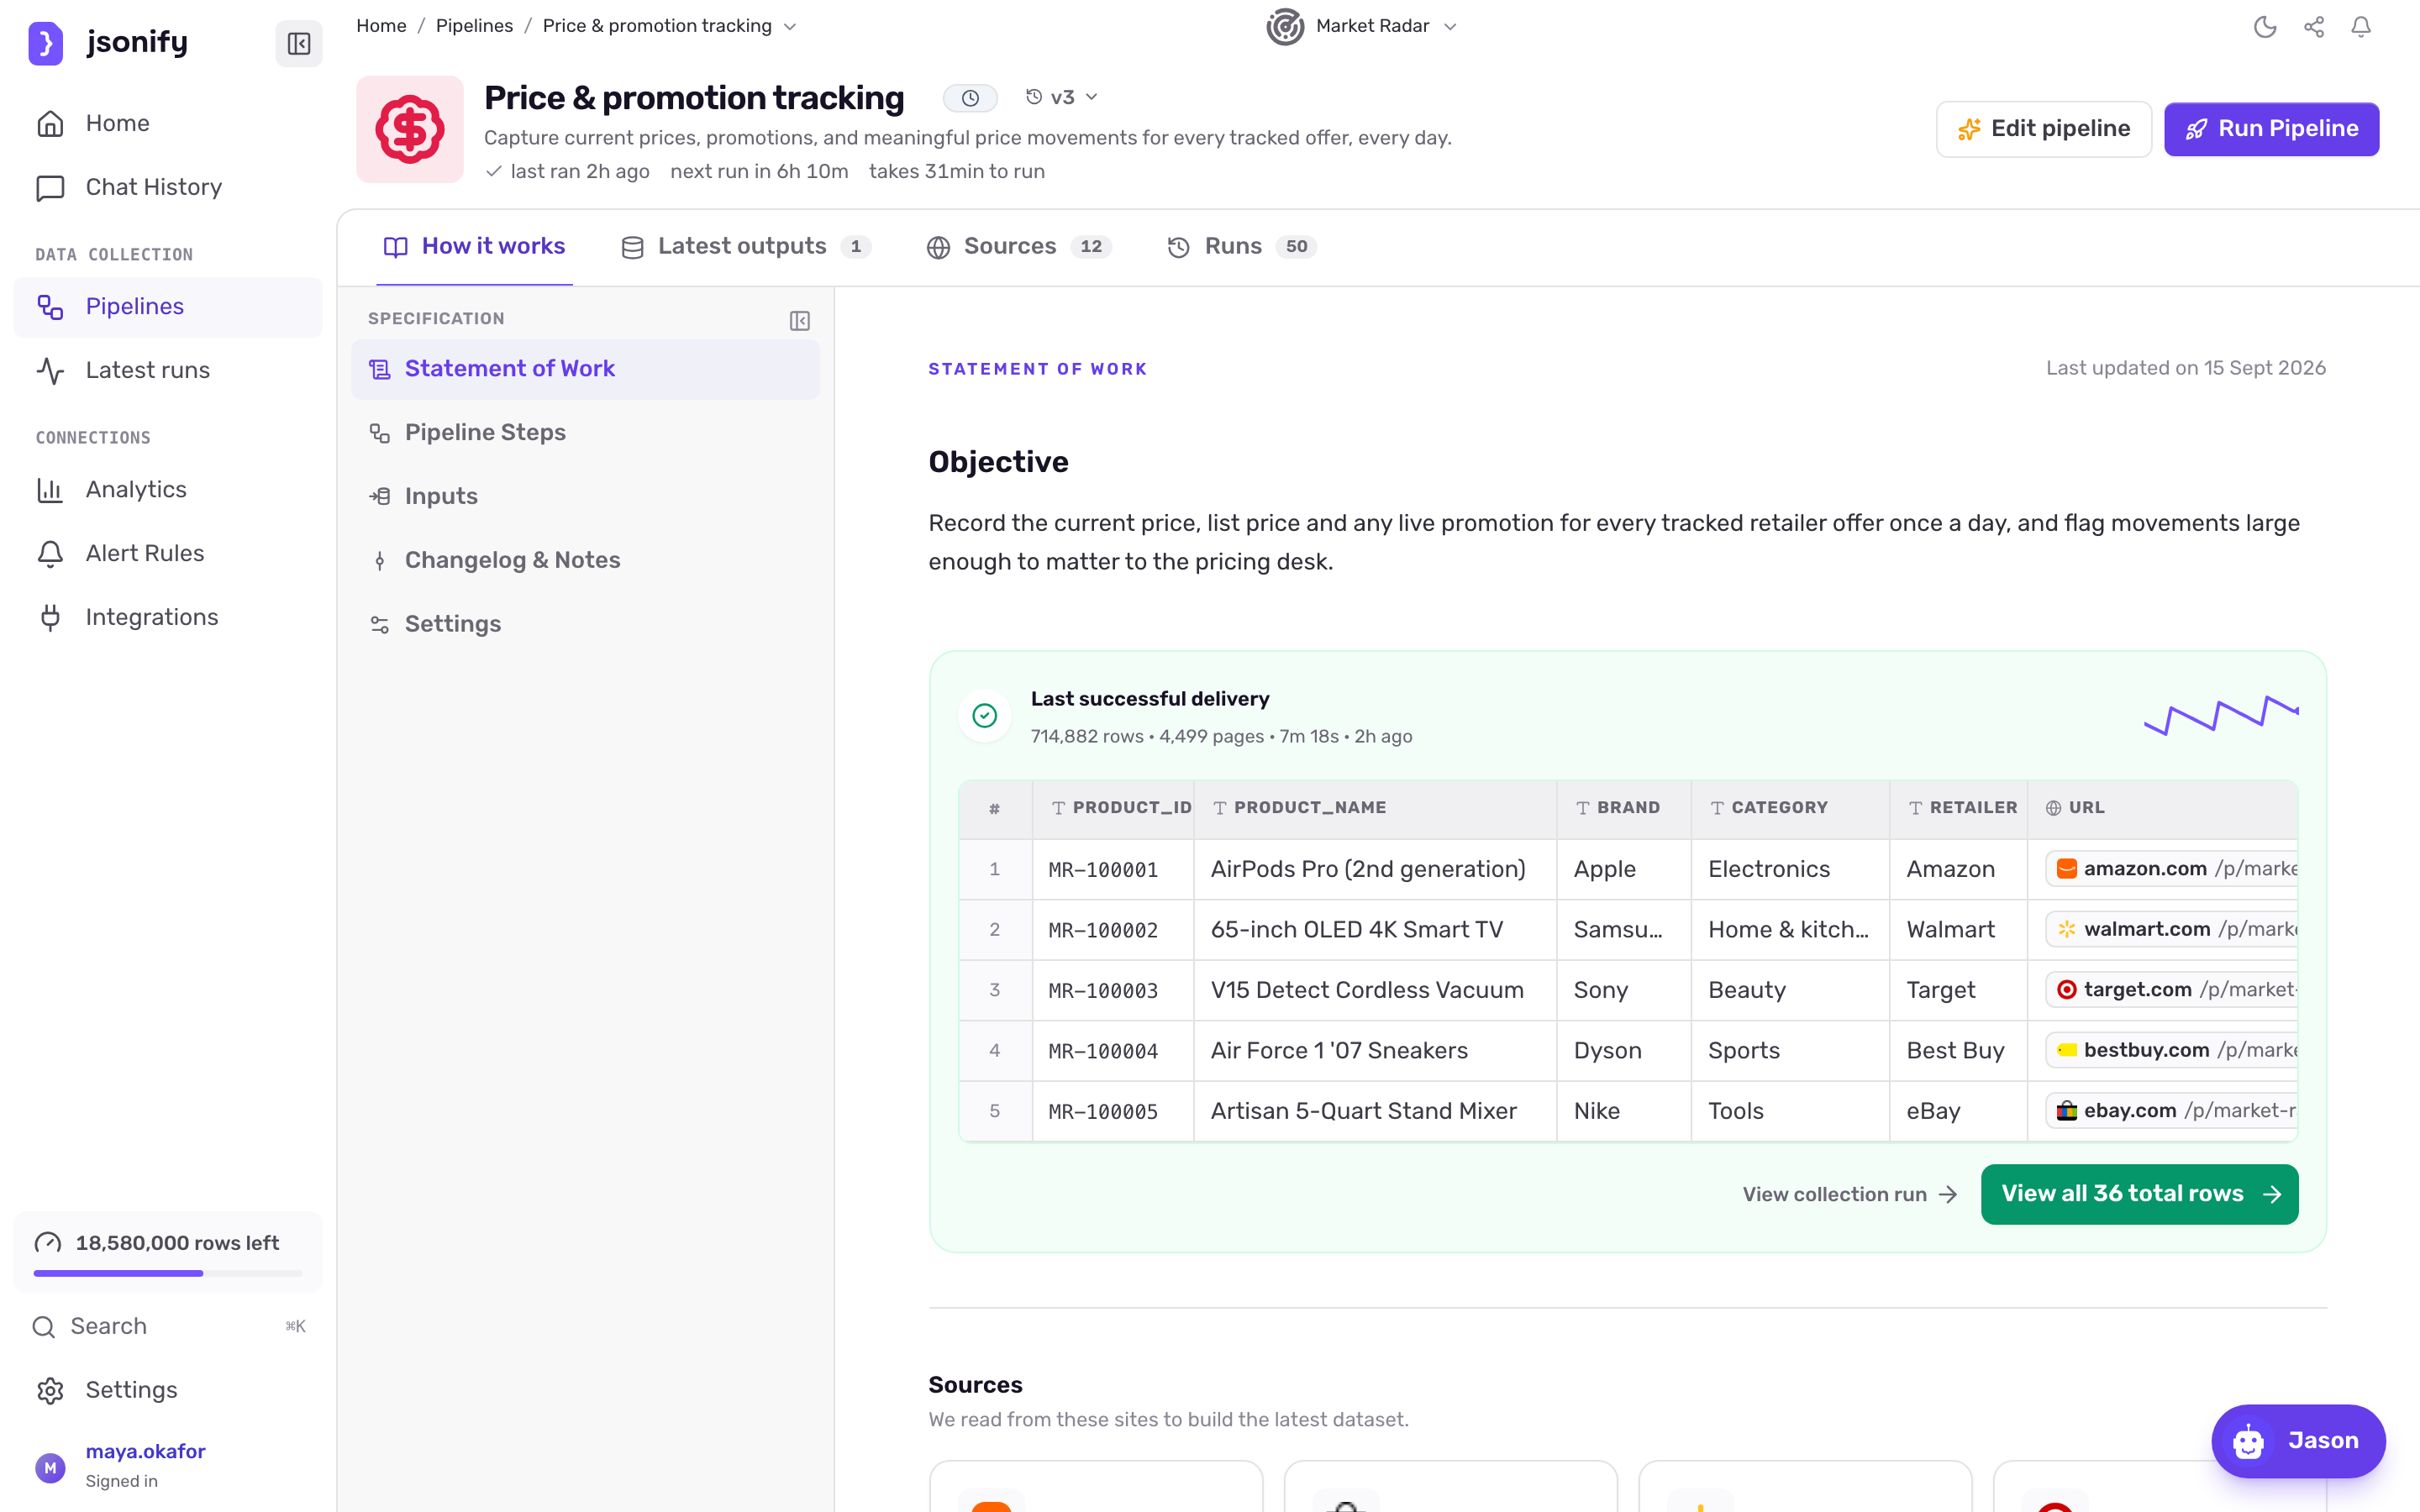Open Integrations page

pyautogui.click(x=168, y=617)
